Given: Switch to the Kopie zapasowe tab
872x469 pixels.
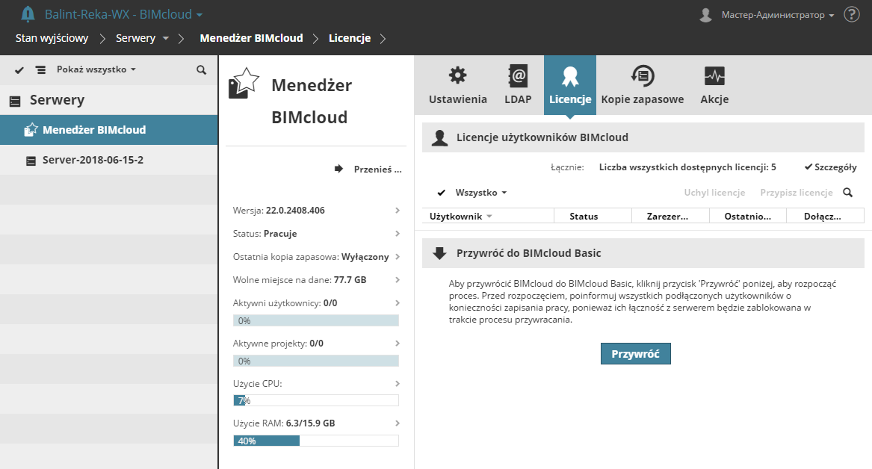Looking at the screenshot, I should 643,85.
